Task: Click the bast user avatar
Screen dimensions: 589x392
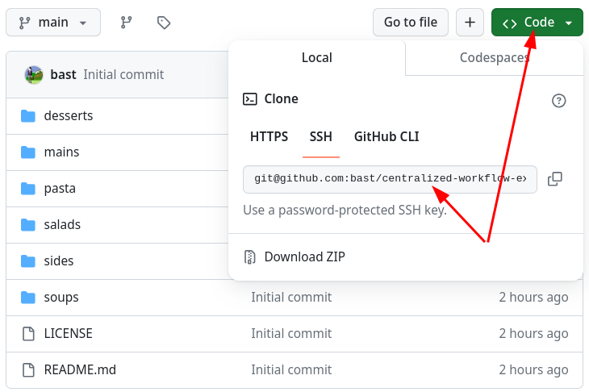Action: (x=34, y=75)
